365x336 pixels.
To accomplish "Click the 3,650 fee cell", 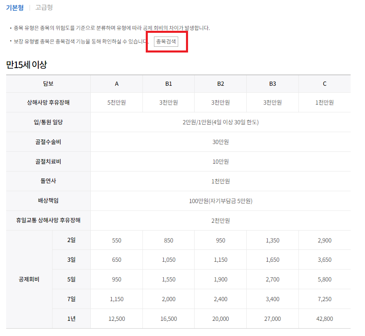I will pos(324,260).
